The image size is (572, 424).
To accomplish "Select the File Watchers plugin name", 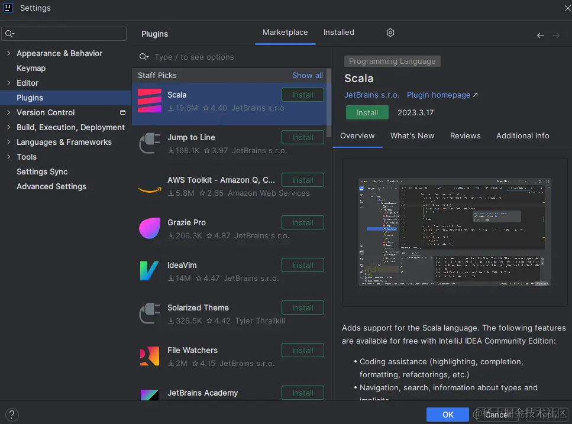I will [x=192, y=350].
